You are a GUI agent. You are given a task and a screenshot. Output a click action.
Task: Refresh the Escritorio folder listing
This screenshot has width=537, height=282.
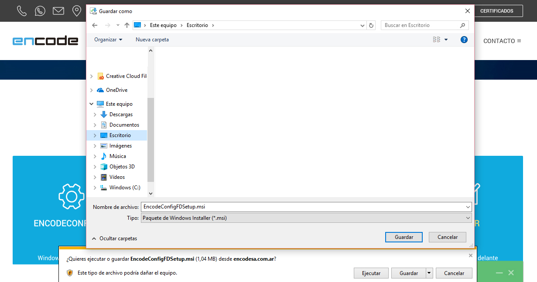coord(371,25)
